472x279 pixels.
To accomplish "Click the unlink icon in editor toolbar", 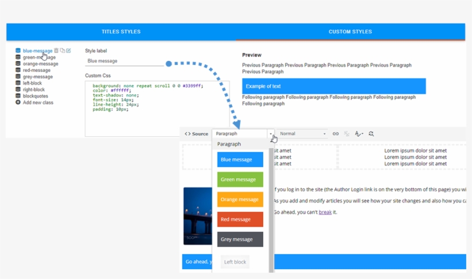I will point(347,133).
